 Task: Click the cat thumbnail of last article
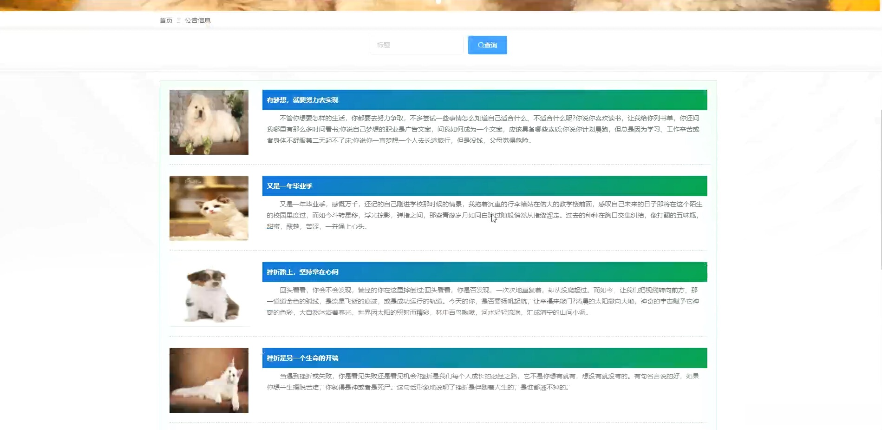(x=209, y=380)
